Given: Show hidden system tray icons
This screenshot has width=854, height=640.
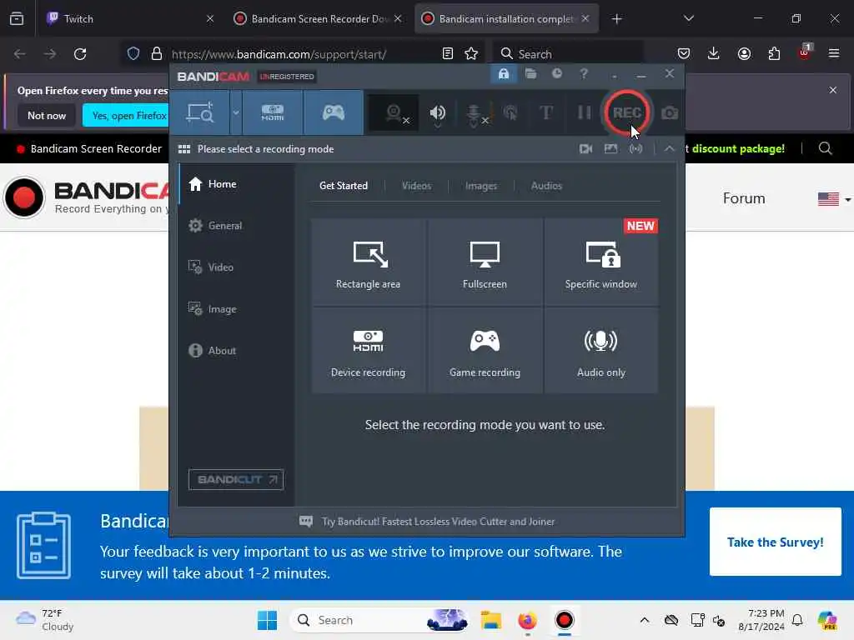Looking at the screenshot, I should (645, 620).
